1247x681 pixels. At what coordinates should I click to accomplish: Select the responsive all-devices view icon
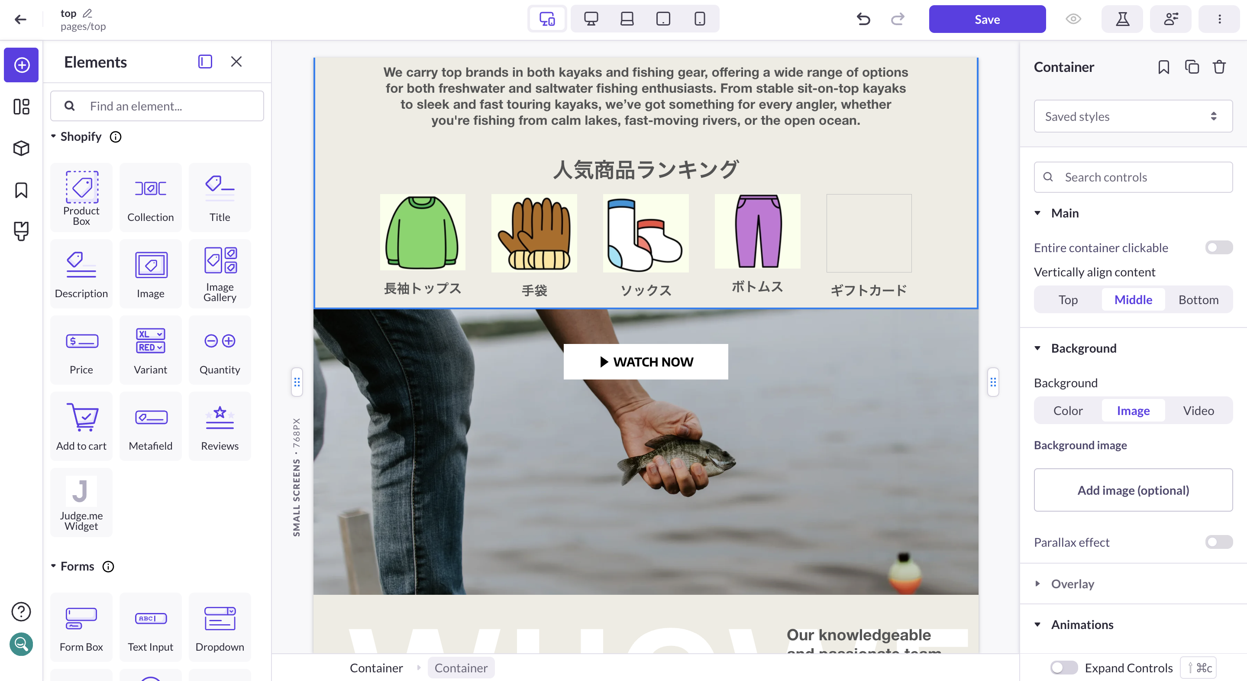pyautogui.click(x=547, y=19)
